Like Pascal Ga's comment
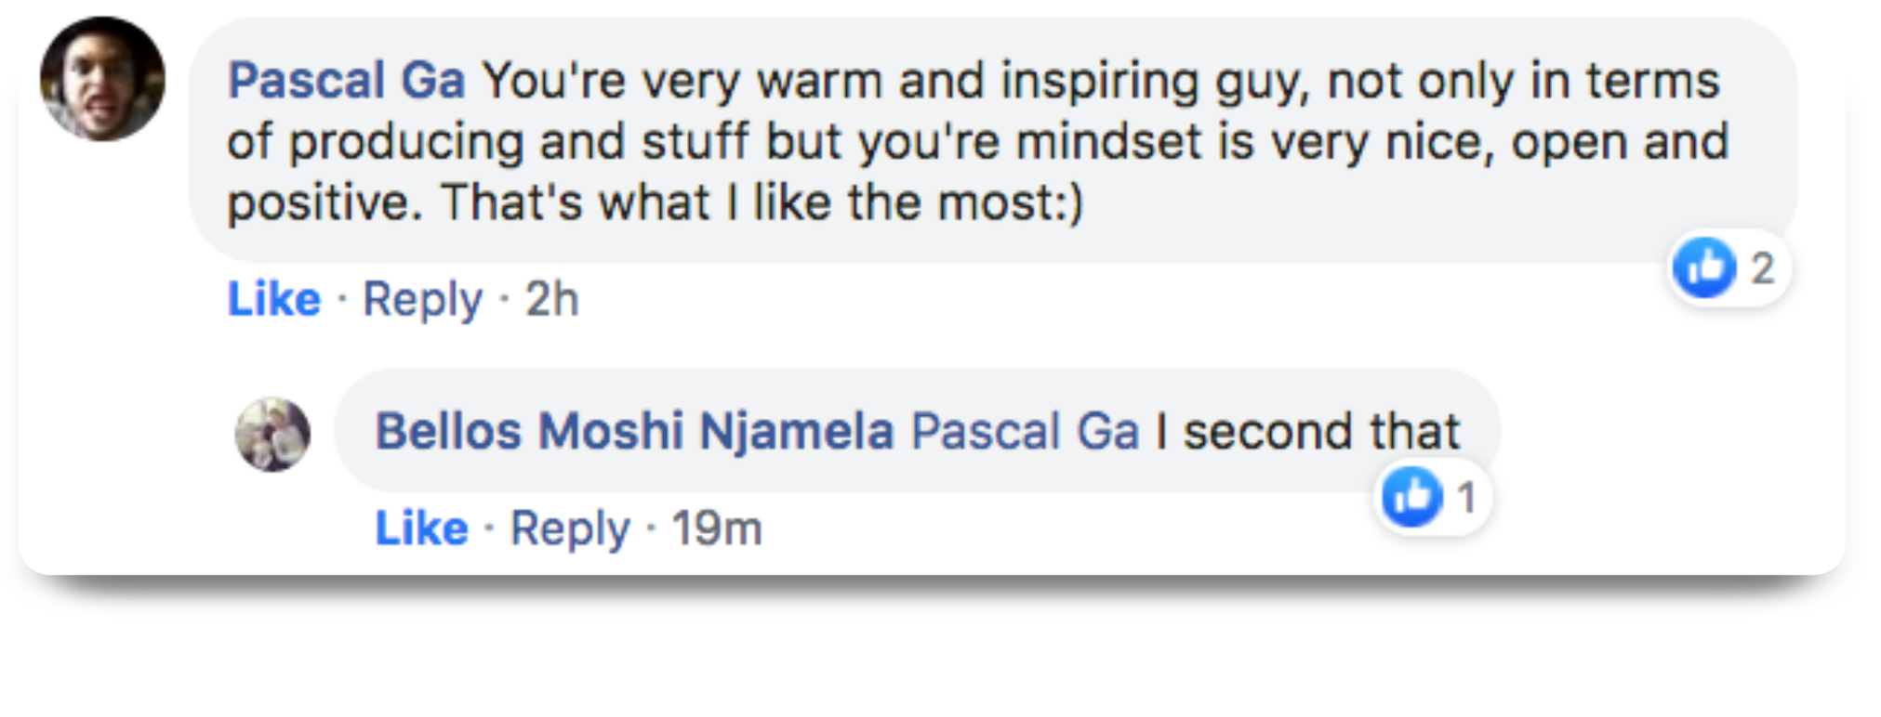The image size is (1881, 717). tap(274, 299)
